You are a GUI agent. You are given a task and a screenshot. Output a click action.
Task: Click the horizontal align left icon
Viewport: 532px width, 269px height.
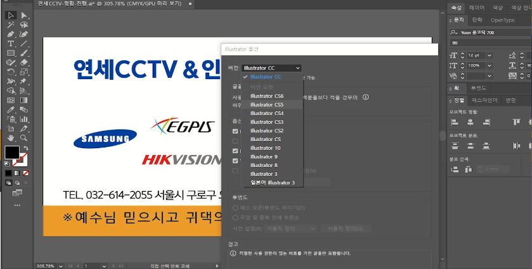455,122
